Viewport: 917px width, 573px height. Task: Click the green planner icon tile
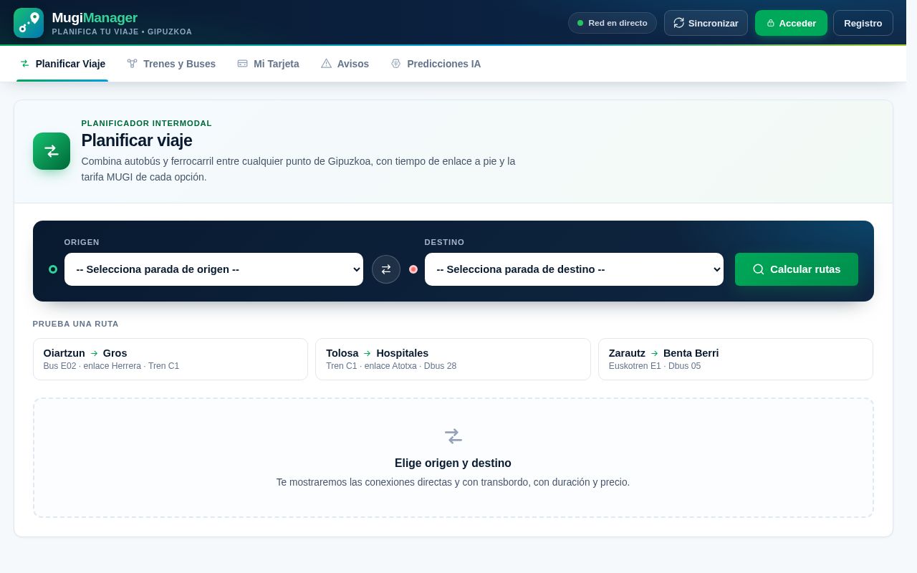(x=52, y=151)
